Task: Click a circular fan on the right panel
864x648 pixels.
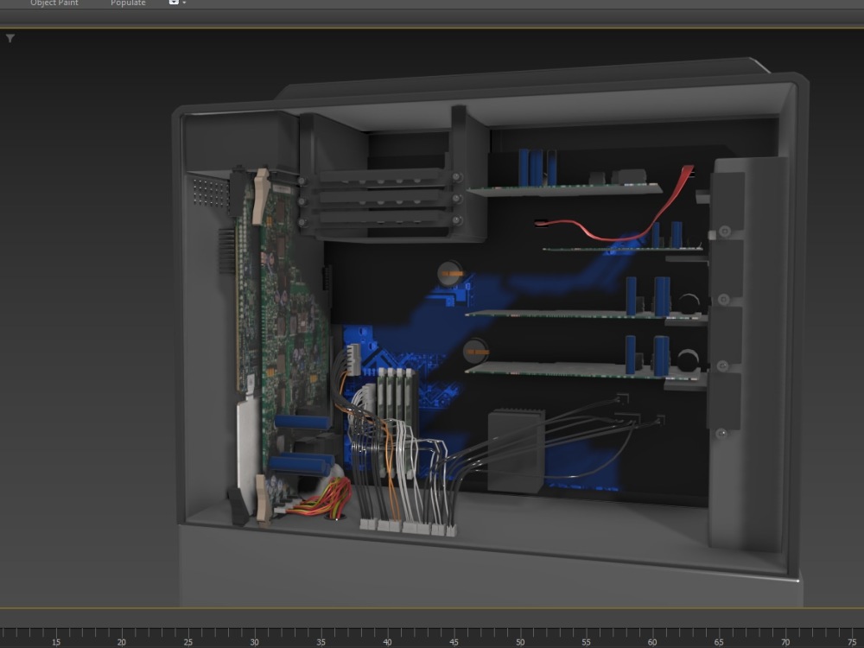Action: click(689, 302)
